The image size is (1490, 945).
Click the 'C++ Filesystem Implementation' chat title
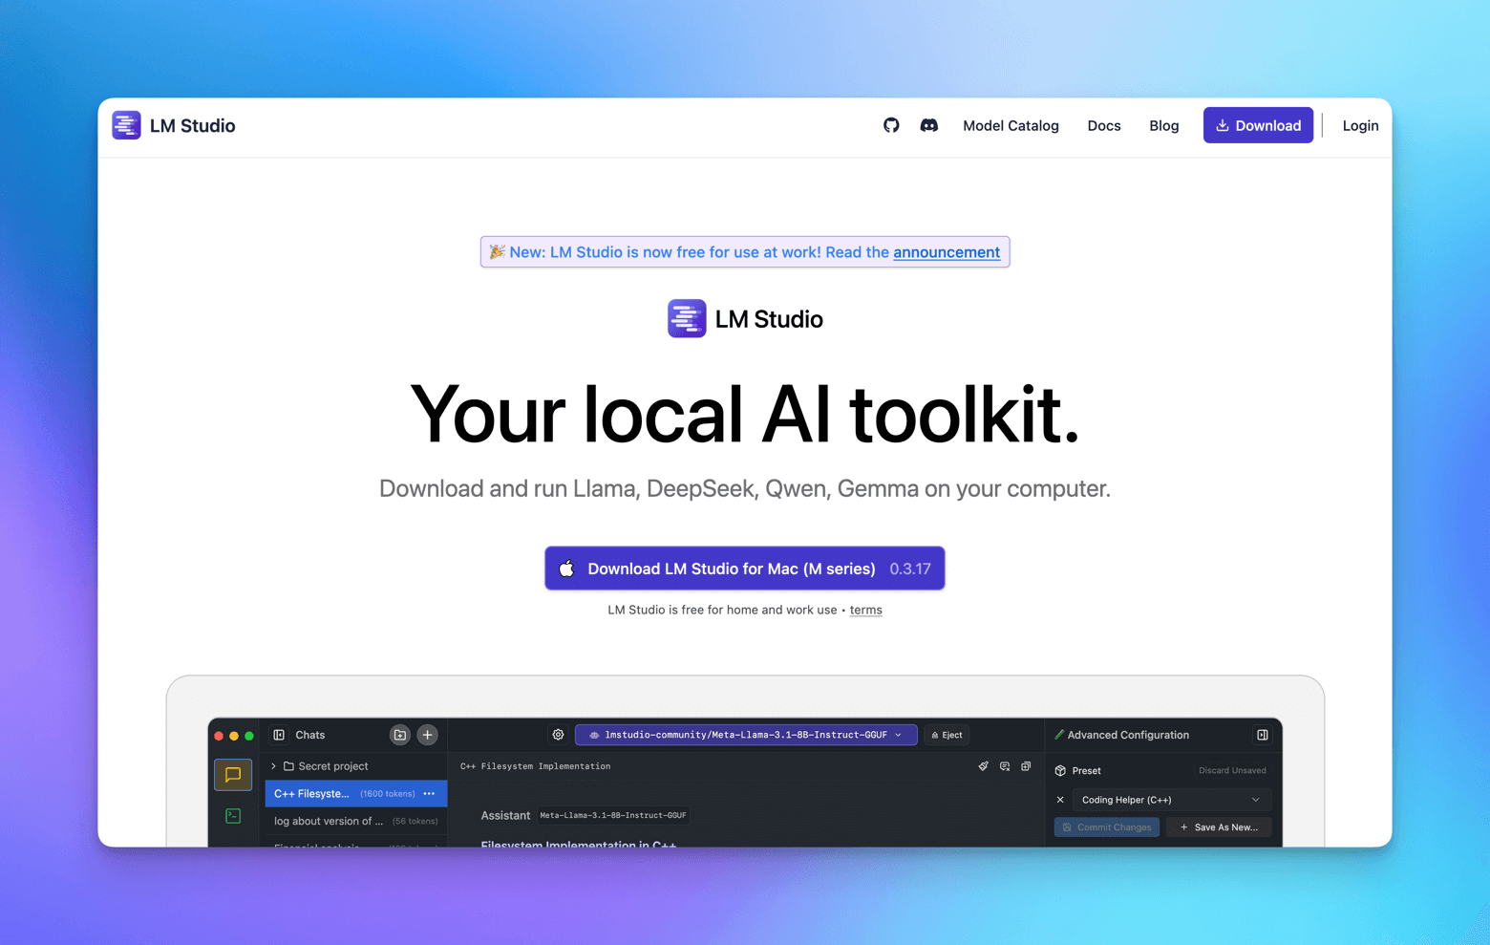535,766
